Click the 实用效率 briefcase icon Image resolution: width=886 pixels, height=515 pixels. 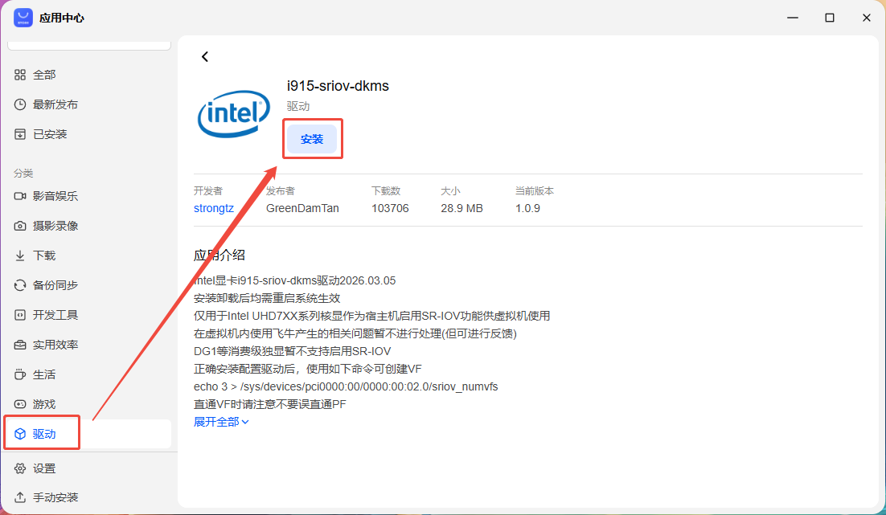coord(20,345)
